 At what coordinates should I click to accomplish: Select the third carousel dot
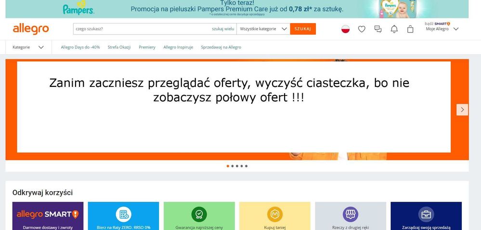(x=237, y=166)
